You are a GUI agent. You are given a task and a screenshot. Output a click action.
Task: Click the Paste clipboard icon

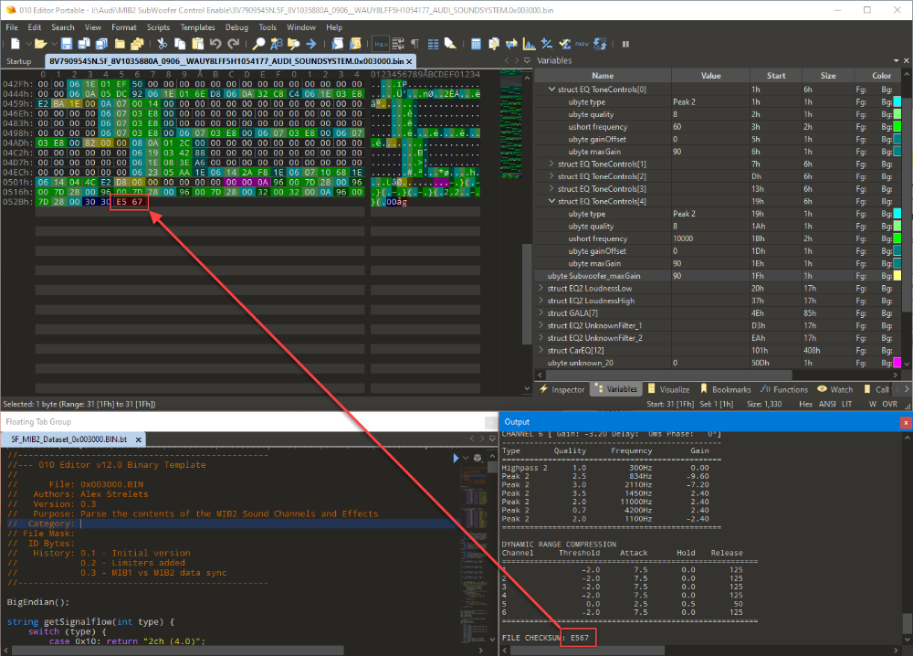[197, 44]
